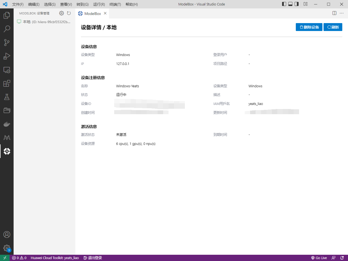Open the M-shaped icon in activity bar
Image resolution: width=348 pixels, height=261 pixels.
click(7, 138)
